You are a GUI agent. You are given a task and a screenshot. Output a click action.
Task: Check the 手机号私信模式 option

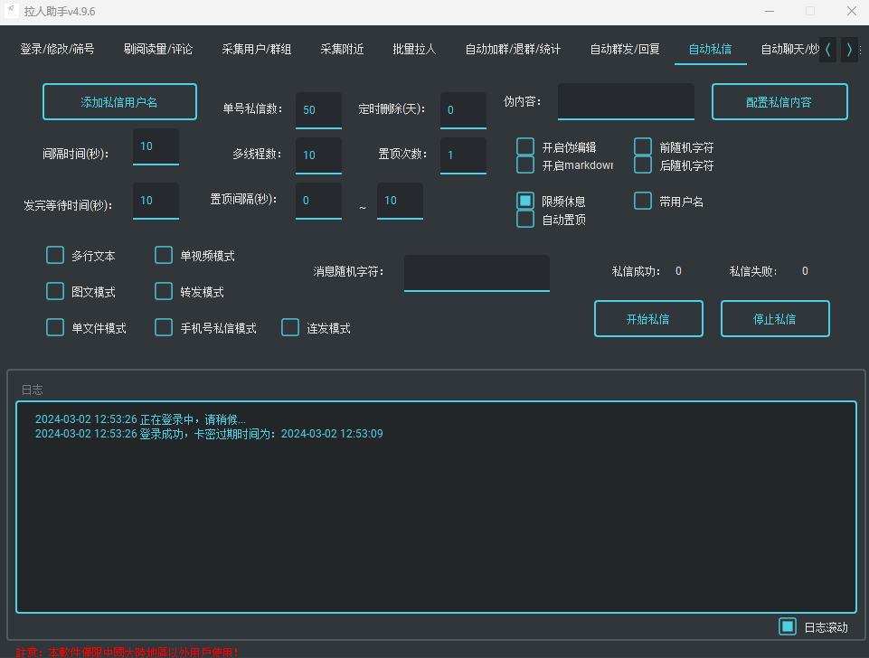click(164, 328)
